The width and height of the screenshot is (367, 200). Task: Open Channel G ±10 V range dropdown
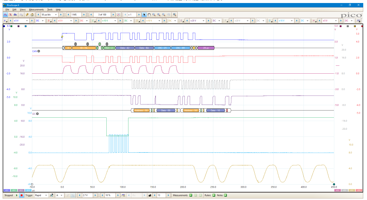click(x=286, y=21)
